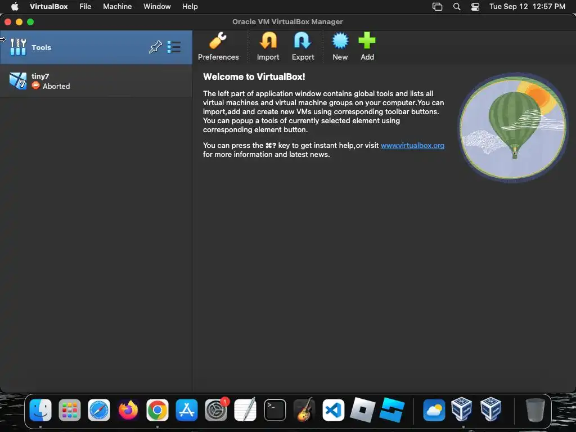
Task: Click the pin icon beside Tools
Action: click(x=155, y=47)
